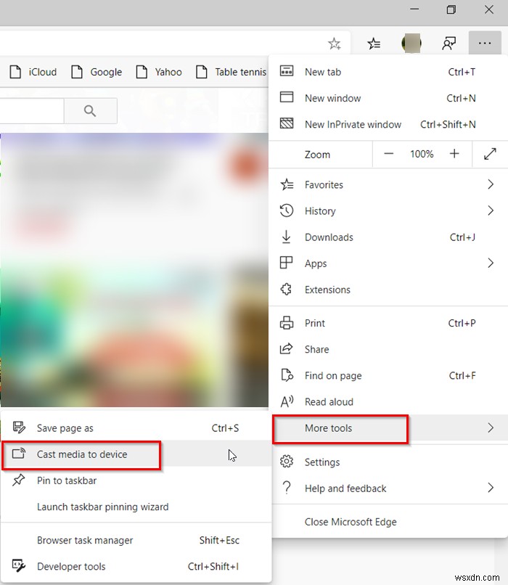Click the search magnifier button on page
The width and height of the screenshot is (508, 585).
coord(90,111)
